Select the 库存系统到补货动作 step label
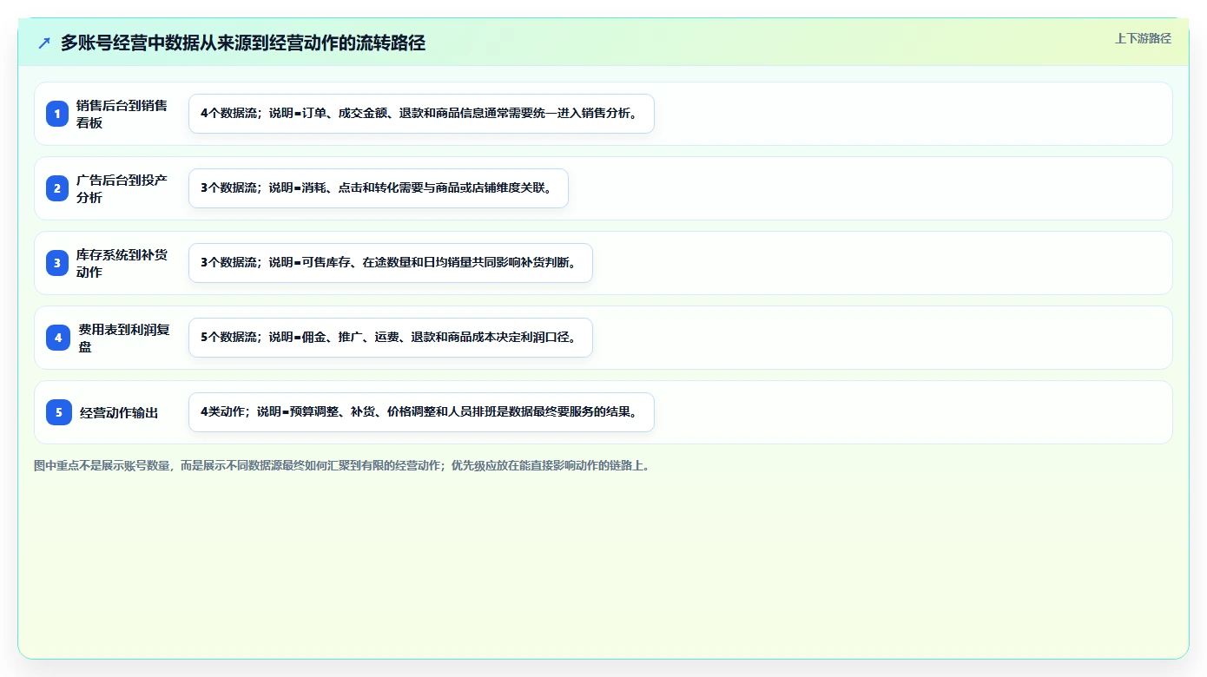Image resolution: width=1207 pixels, height=677 pixels. point(122,263)
